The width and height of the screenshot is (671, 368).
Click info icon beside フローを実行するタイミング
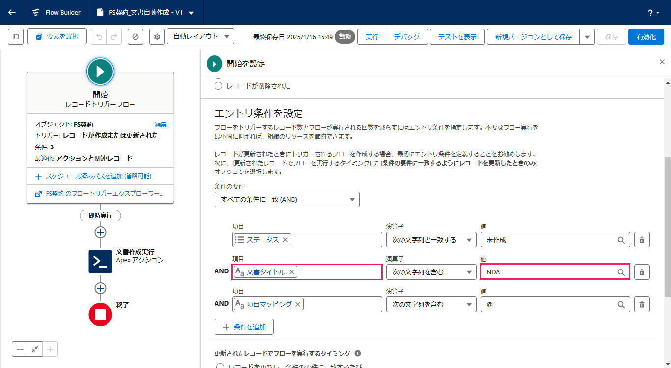[358, 353]
